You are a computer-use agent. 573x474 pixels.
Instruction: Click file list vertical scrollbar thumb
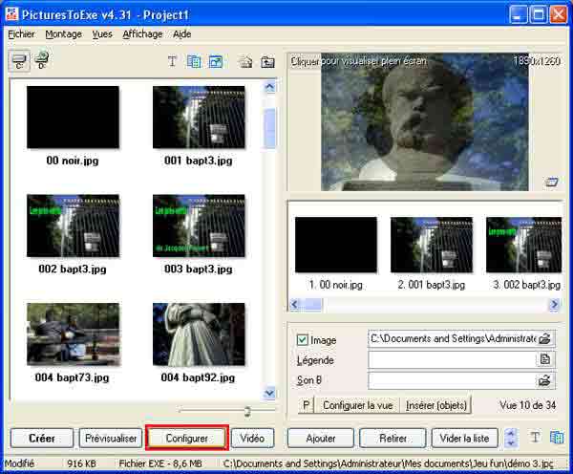click(269, 128)
